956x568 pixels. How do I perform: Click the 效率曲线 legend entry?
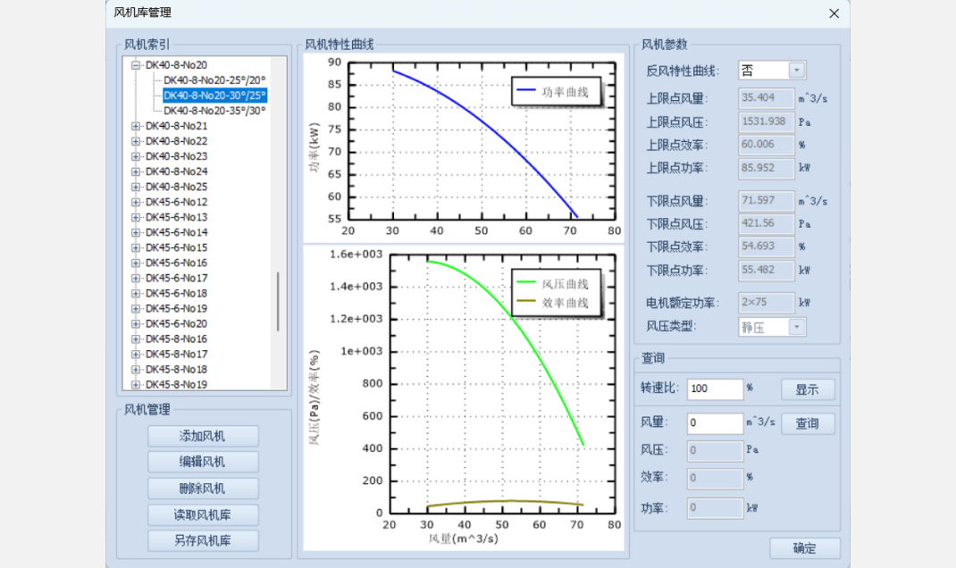(554, 303)
